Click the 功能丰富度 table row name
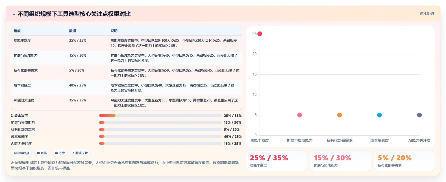 [22, 41]
